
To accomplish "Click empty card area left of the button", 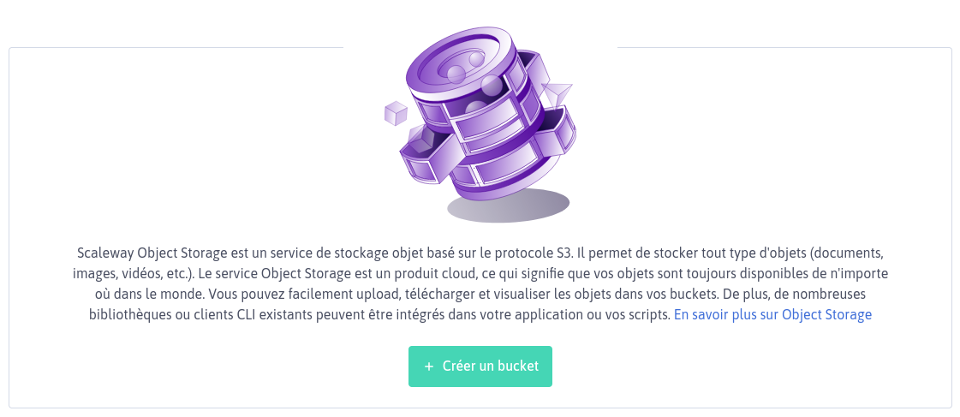I will click(208, 366).
